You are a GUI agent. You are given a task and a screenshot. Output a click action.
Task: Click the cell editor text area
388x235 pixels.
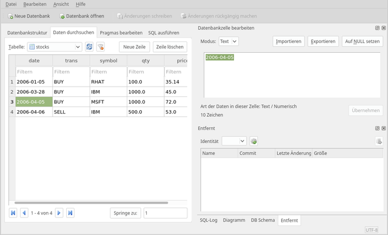point(292,75)
